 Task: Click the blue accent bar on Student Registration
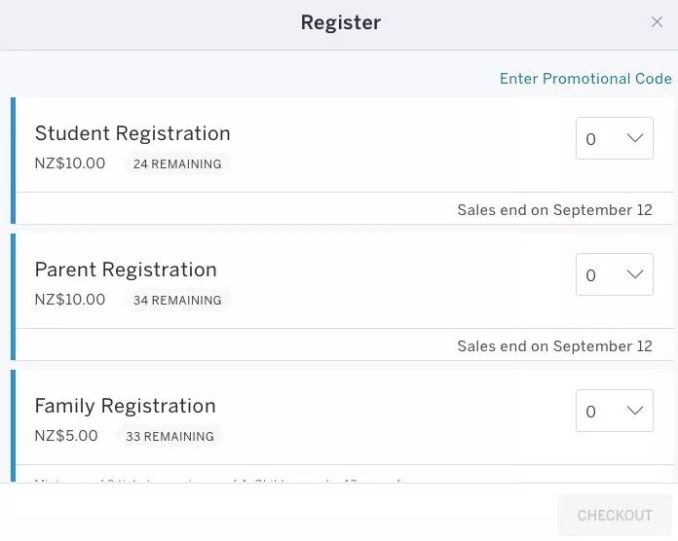[x=14, y=161]
